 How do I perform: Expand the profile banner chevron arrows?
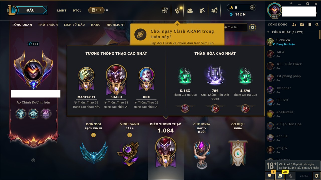coord(33,160)
